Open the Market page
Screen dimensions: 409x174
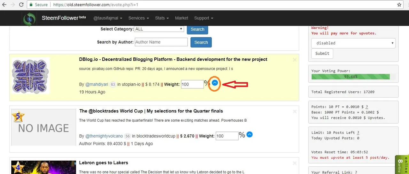pyautogui.click(x=181, y=18)
